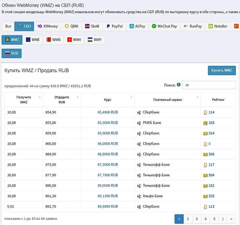Click СБП payment icon in РНКБ Банк row
The height and width of the screenshot is (225, 240).
[139, 123]
